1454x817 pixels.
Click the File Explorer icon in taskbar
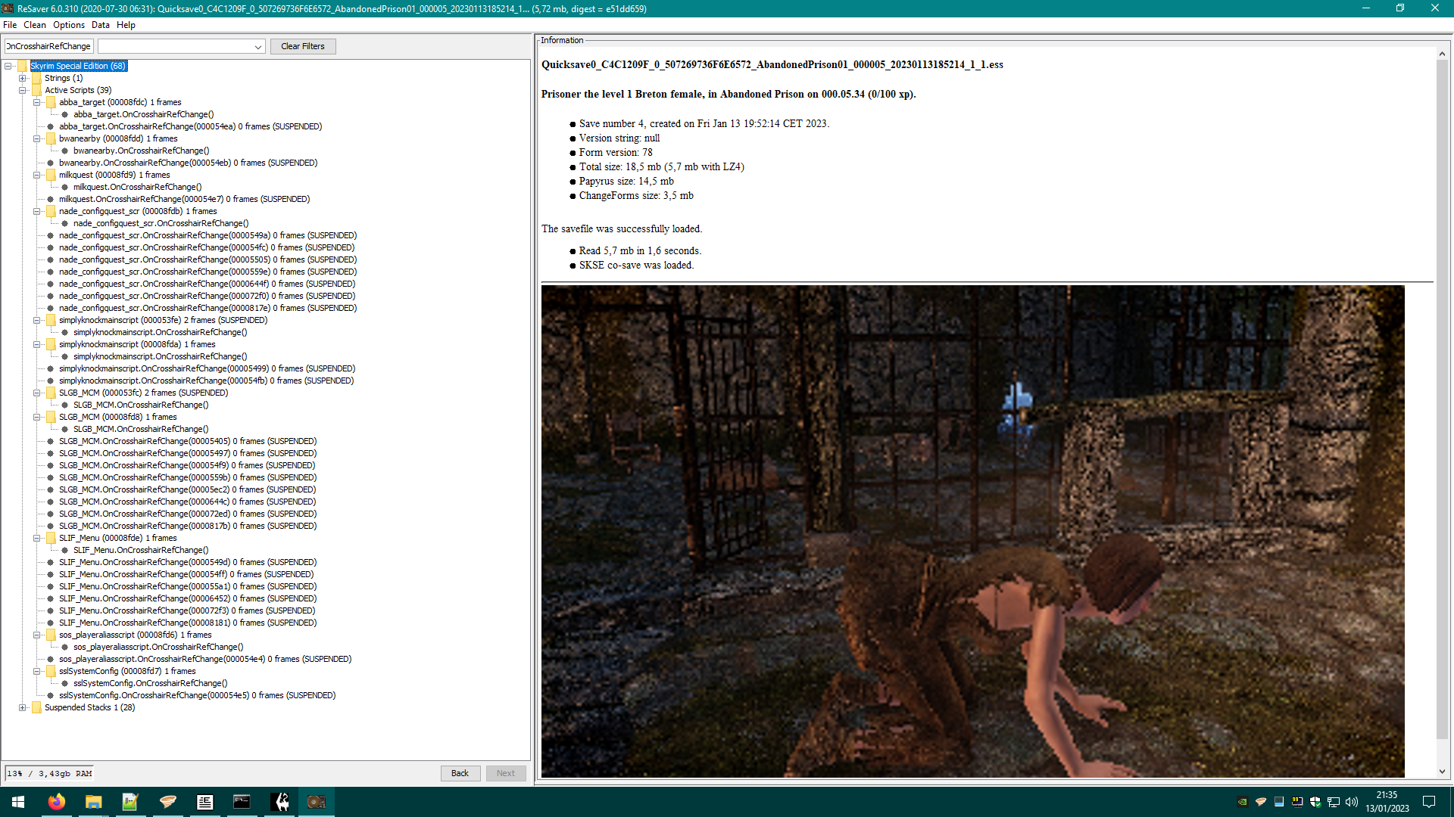[93, 802]
